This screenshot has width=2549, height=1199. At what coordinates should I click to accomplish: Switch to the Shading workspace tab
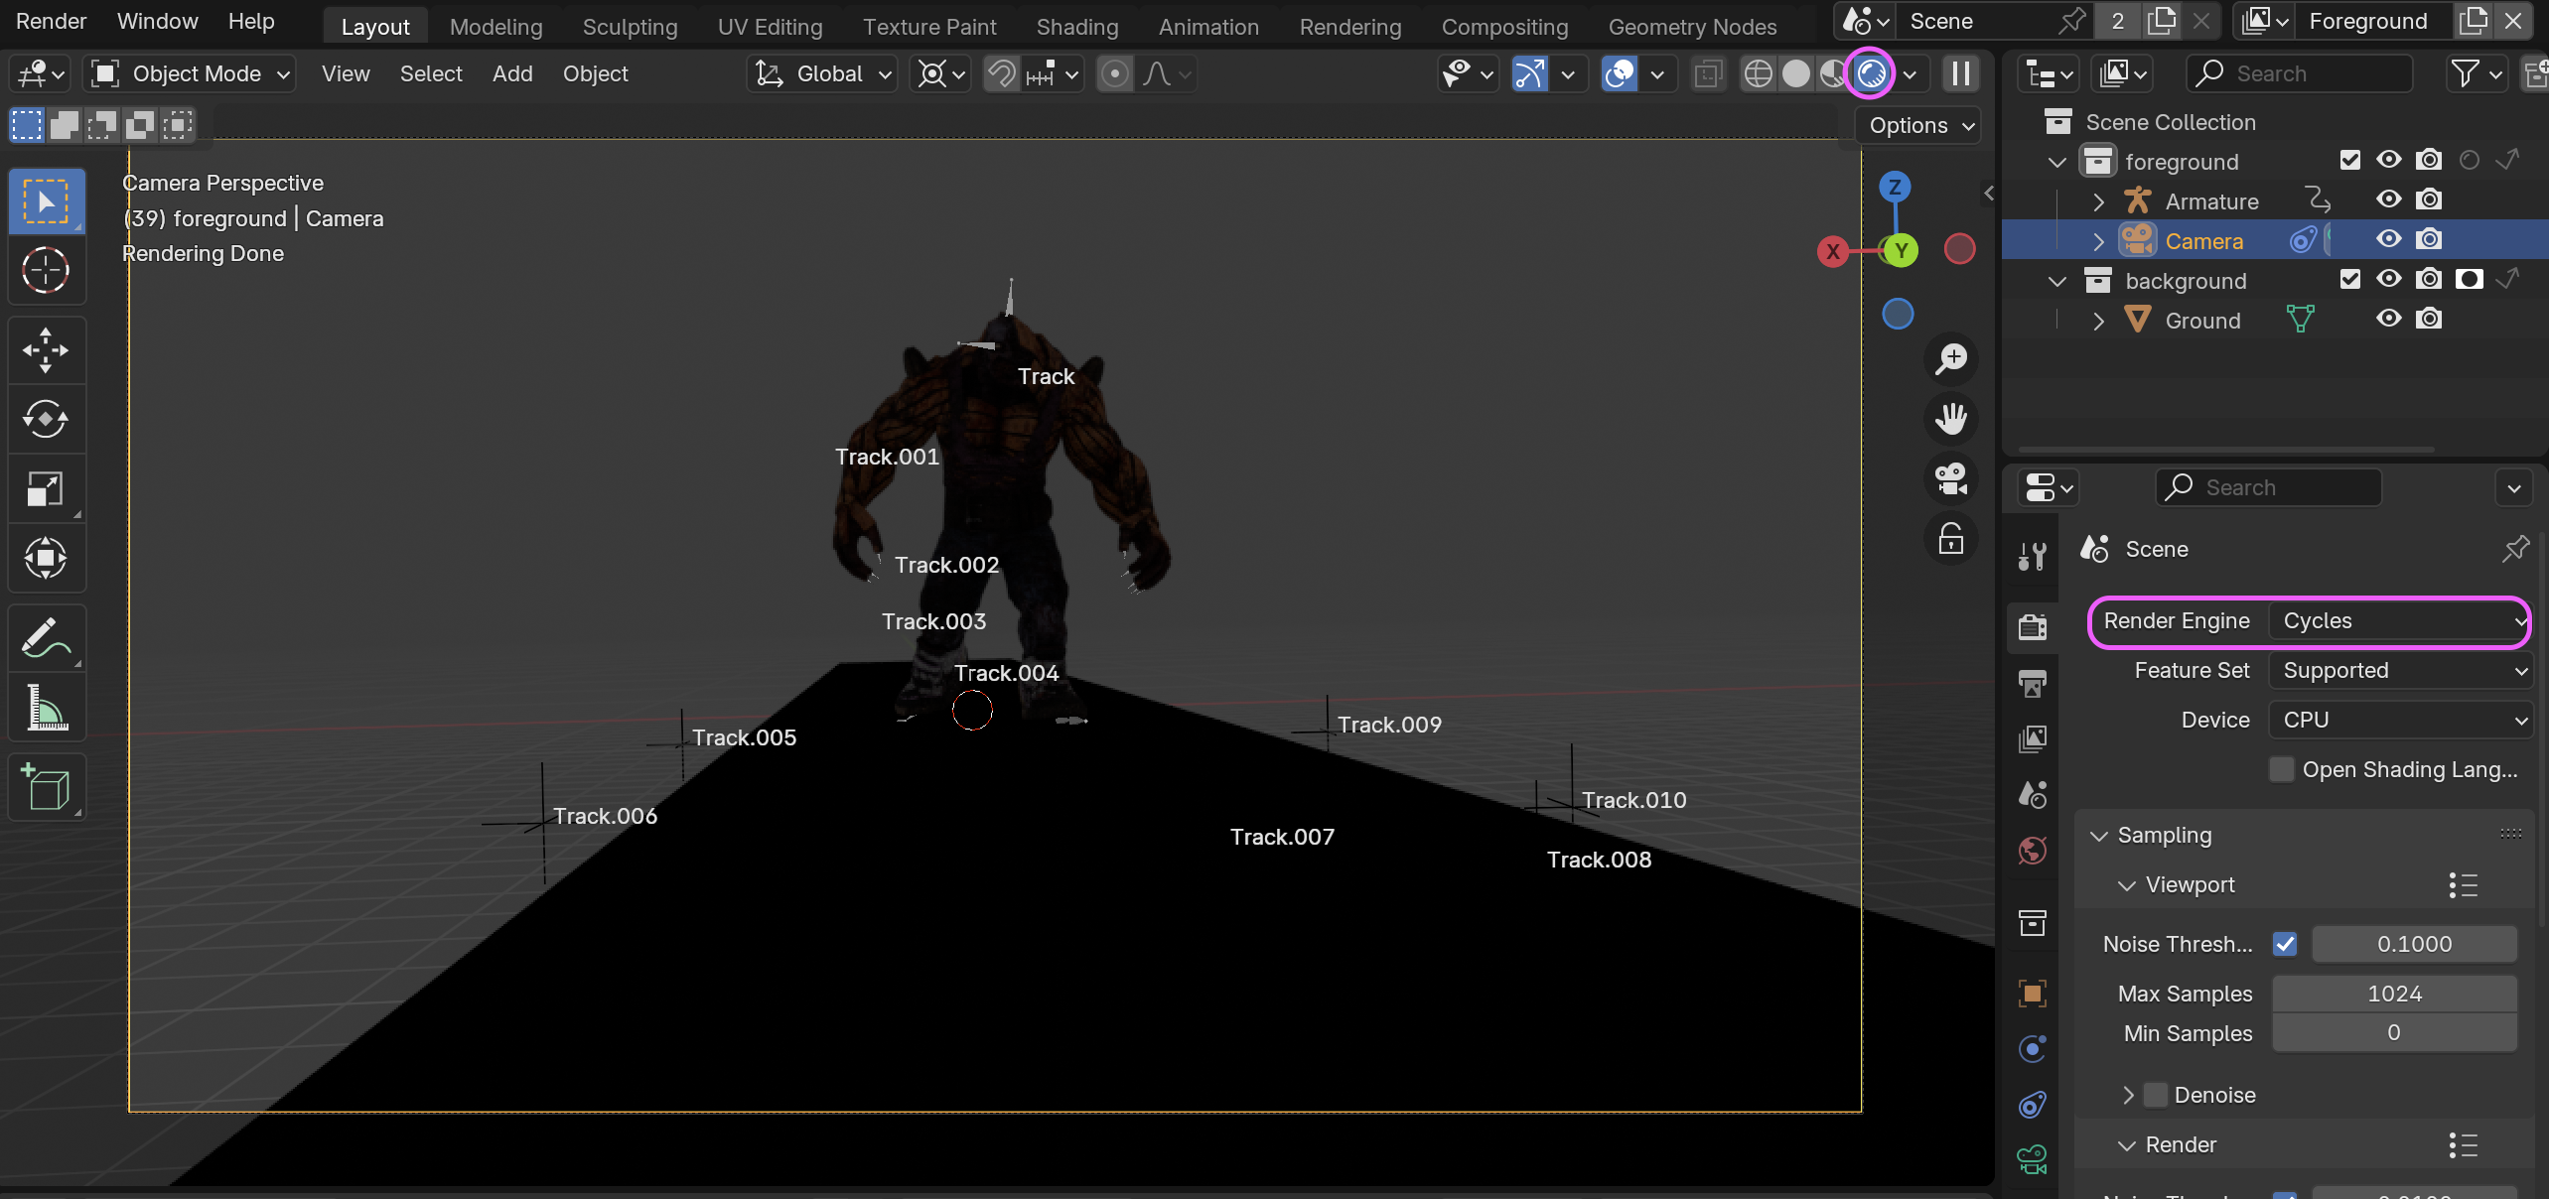click(x=1076, y=27)
